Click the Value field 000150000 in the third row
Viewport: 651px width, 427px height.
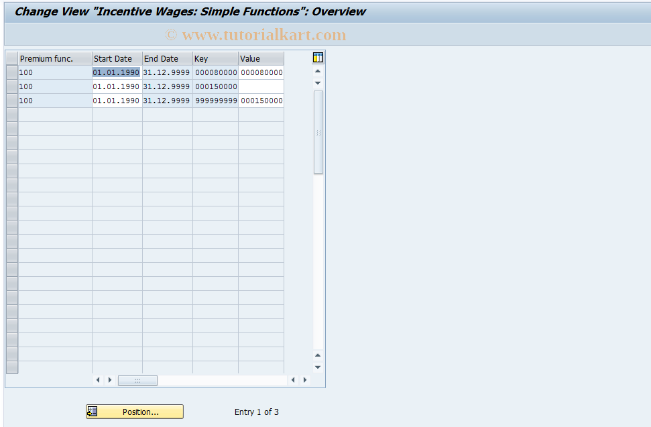coord(261,101)
